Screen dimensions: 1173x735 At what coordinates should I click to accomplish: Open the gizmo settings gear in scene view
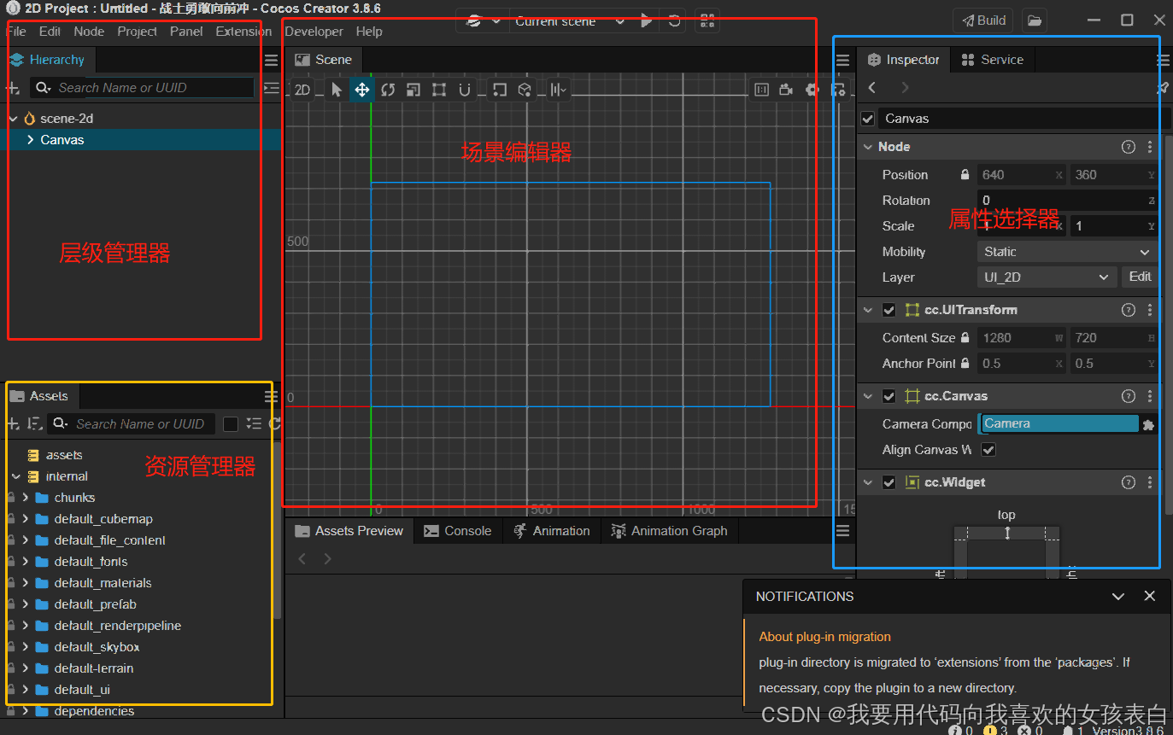click(811, 89)
